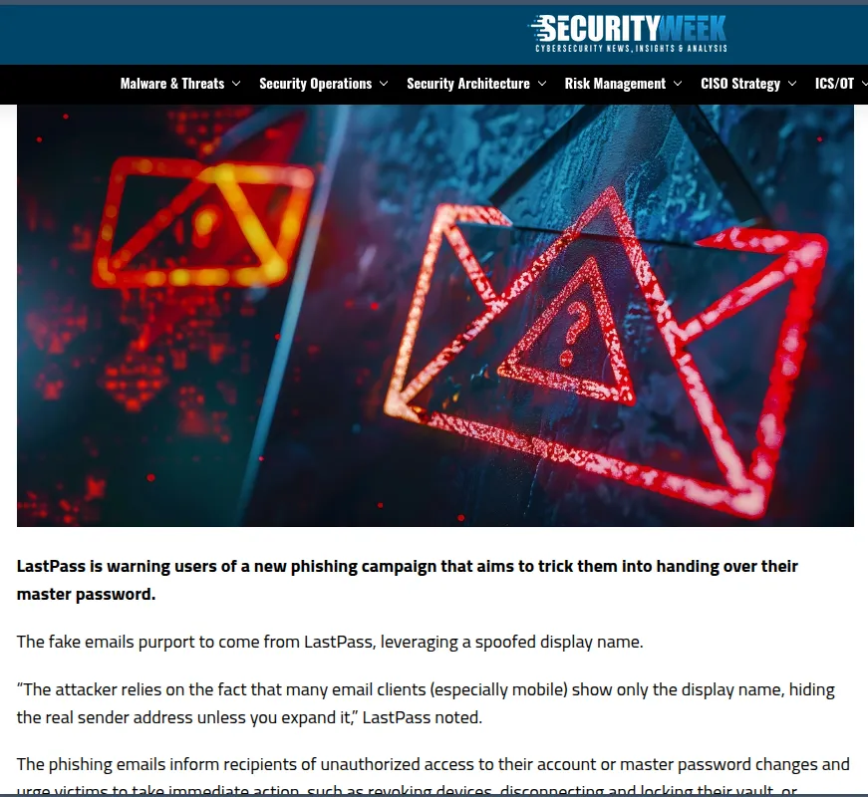
Task: Open the Risk Management menu label
Action: [615, 84]
